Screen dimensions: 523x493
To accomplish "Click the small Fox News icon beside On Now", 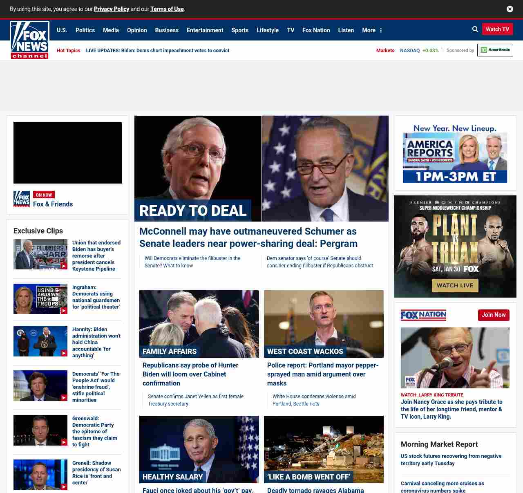I will [x=22, y=199].
